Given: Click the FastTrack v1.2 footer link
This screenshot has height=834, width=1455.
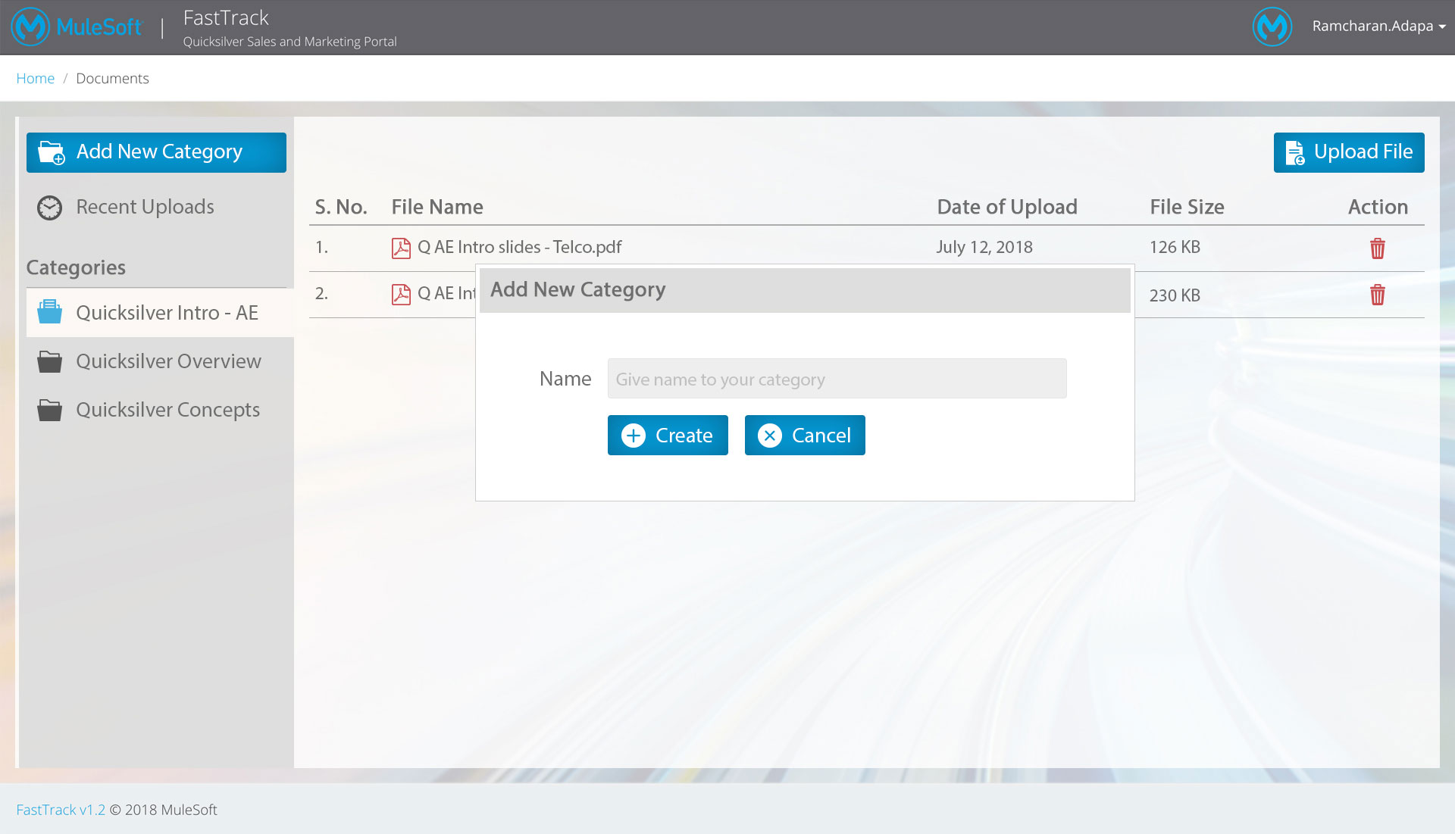Looking at the screenshot, I should coord(61,810).
